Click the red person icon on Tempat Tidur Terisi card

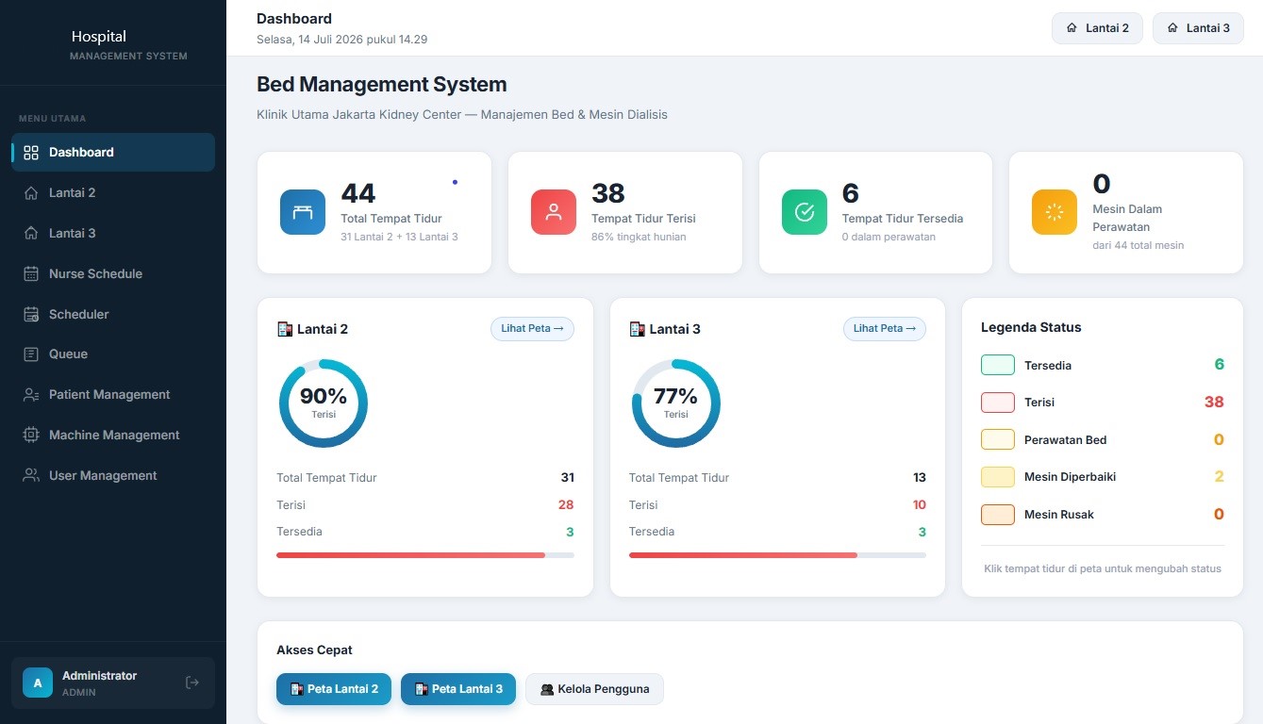coord(554,212)
